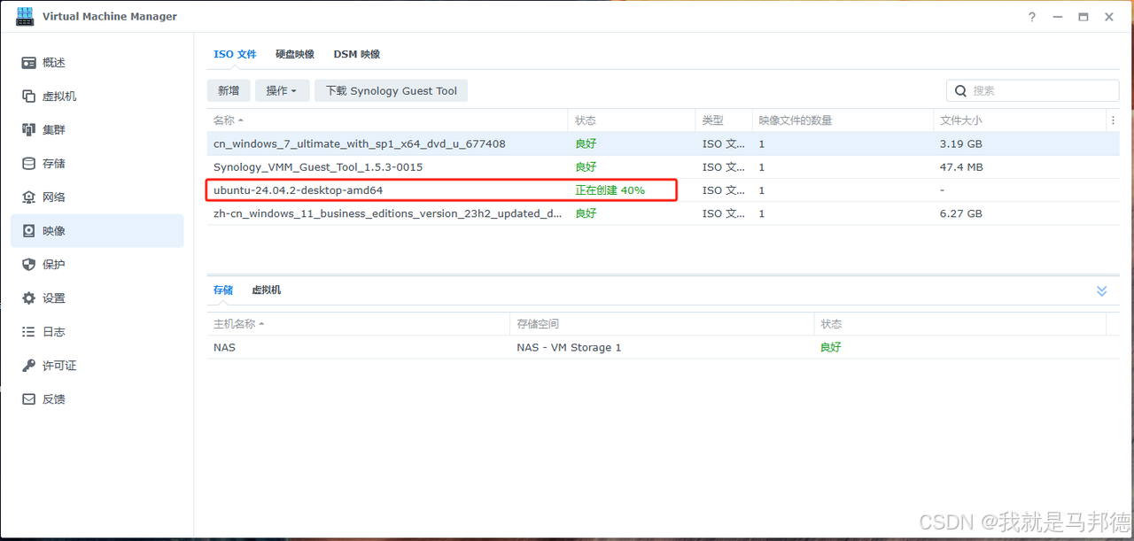Image resolution: width=1134 pixels, height=541 pixels.
Task: Select the ubuntu-24.04.2-desktop-amd64 row
Action: (663, 189)
